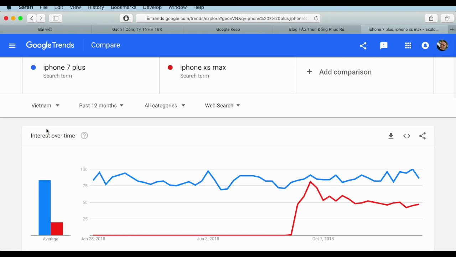Share the Interest over time chart
The height and width of the screenshot is (257, 456).
pyautogui.click(x=422, y=136)
